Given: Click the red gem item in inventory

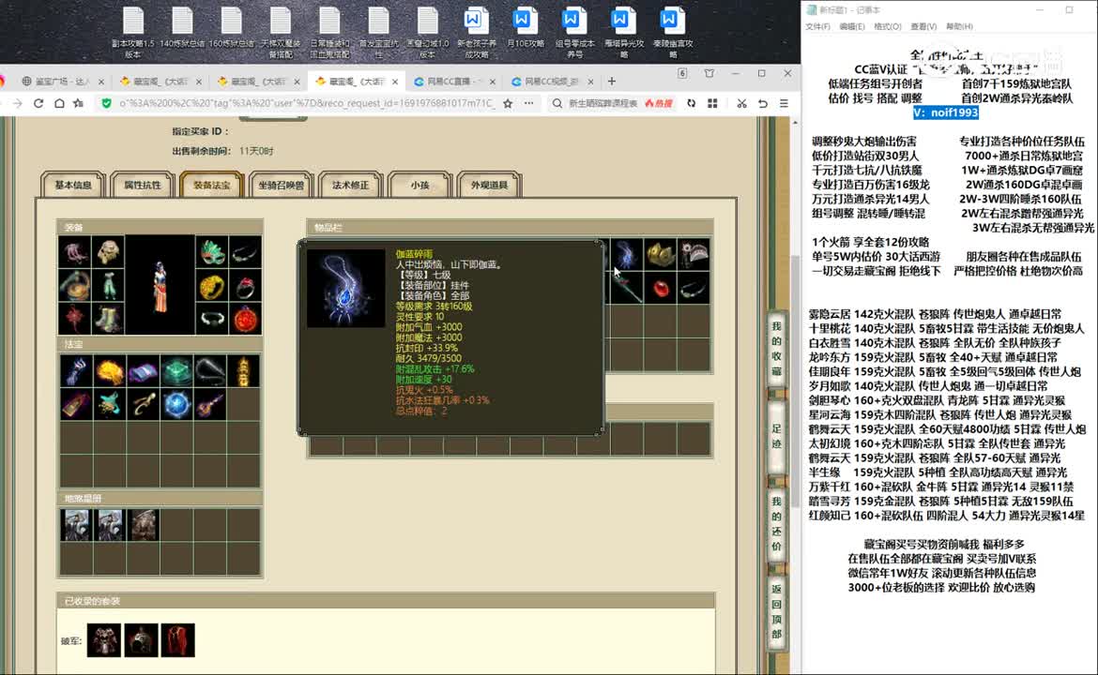Looking at the screenshot, I should click(x=661, y=288).
